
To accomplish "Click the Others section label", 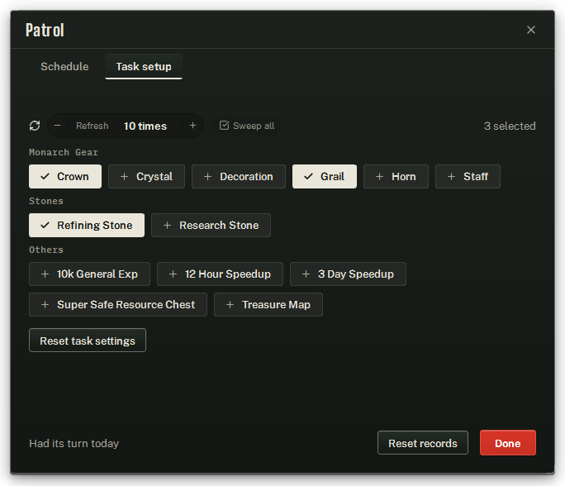I will click(46, 250).
